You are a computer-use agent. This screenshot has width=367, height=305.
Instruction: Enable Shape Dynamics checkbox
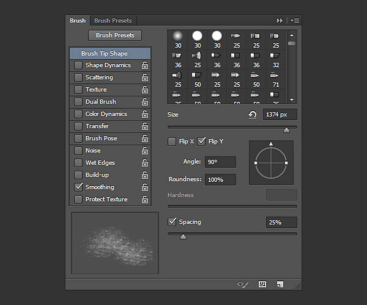(x=78, y=65)
